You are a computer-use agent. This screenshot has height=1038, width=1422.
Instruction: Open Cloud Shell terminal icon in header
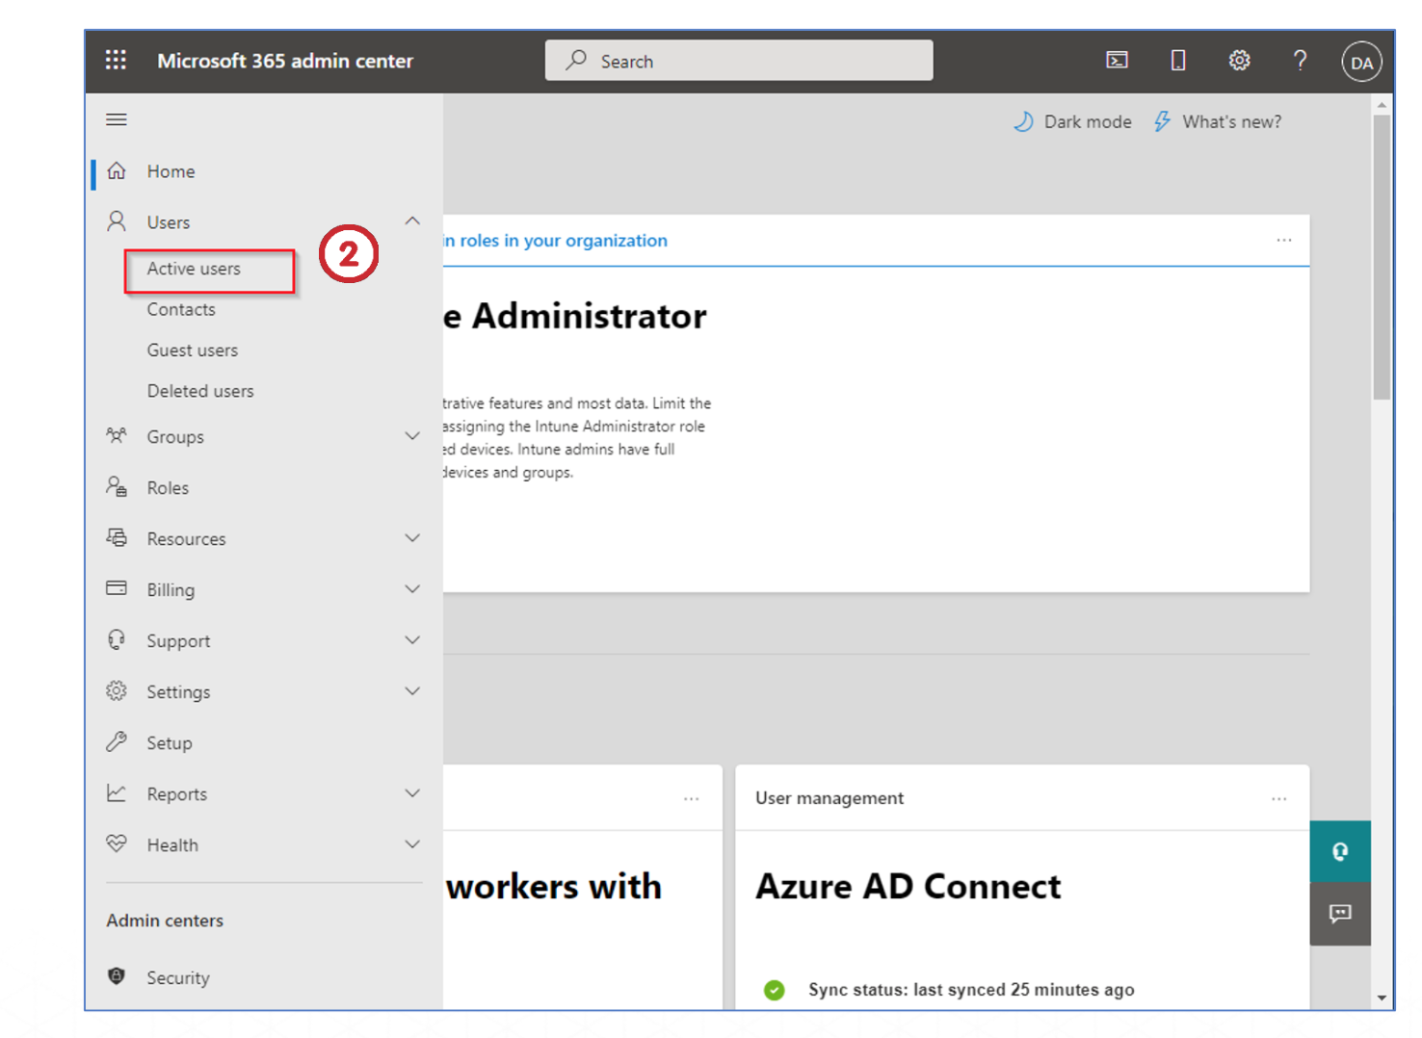click(x=1117, y=61)
